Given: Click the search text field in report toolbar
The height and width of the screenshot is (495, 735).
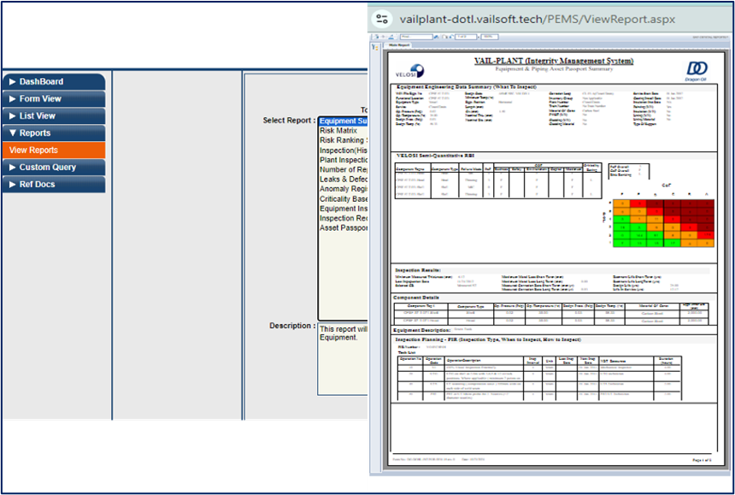Looking at the screenshot, I should (416, 37).
